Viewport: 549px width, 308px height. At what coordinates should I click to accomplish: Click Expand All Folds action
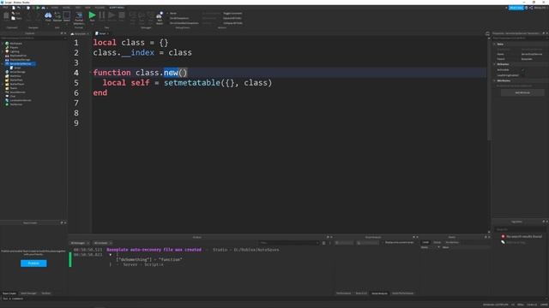pos(232,18)
